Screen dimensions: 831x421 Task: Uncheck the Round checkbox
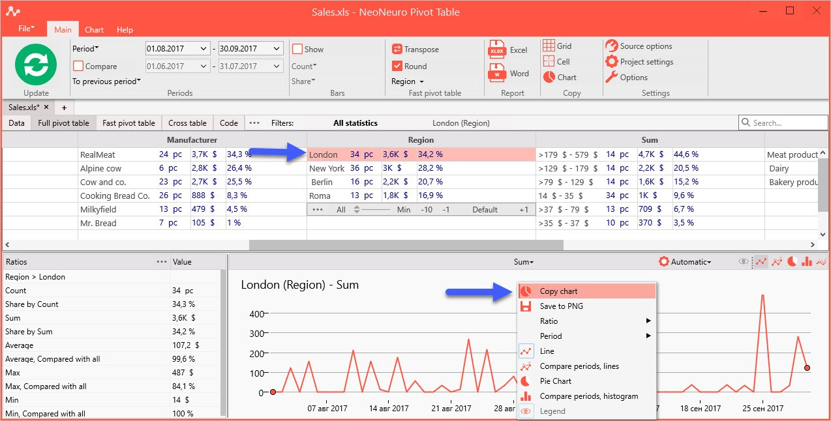click(397, 66)
